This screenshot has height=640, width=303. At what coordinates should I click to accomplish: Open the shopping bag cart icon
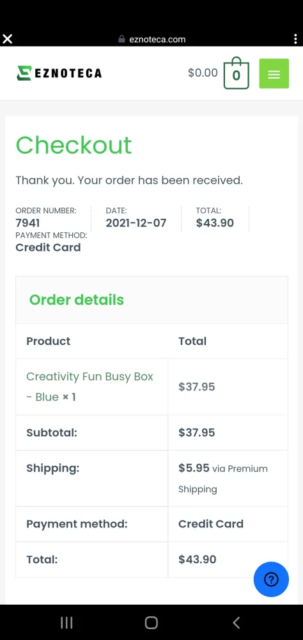236,73
